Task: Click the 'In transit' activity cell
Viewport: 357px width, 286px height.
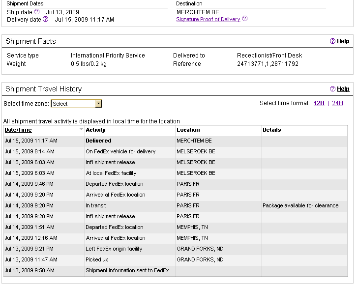Action: pyautogui.click(x=95, y=205)
